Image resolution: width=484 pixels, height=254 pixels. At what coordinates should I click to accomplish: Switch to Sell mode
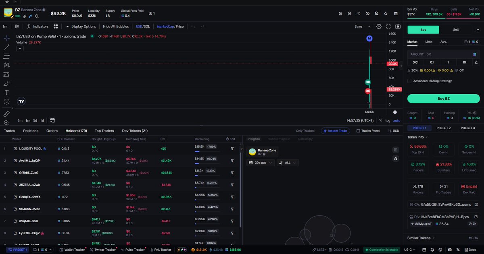tap(455, 29)
